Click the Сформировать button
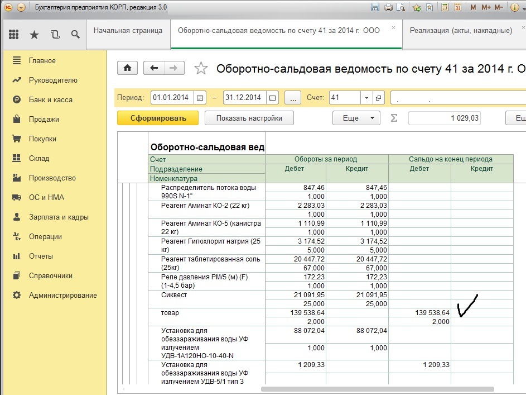The width and height of the screenshot is (526, 395). coord(158,118)
